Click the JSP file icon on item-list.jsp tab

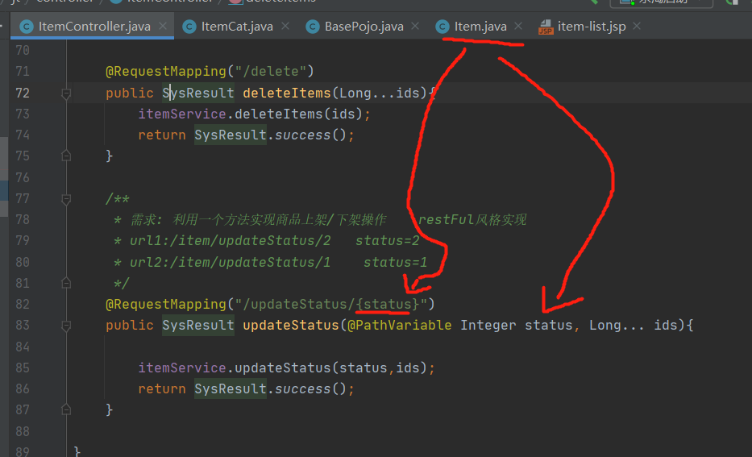[x=546, y=27]
